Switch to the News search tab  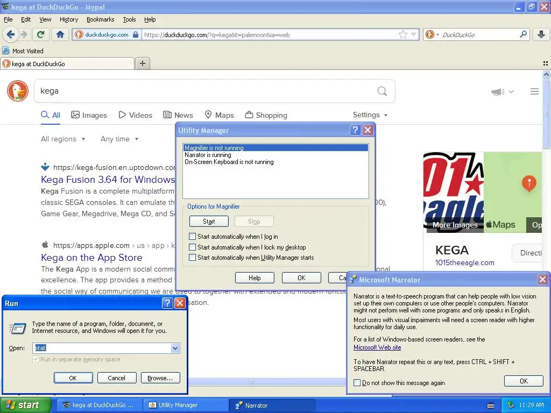[178, 115]
